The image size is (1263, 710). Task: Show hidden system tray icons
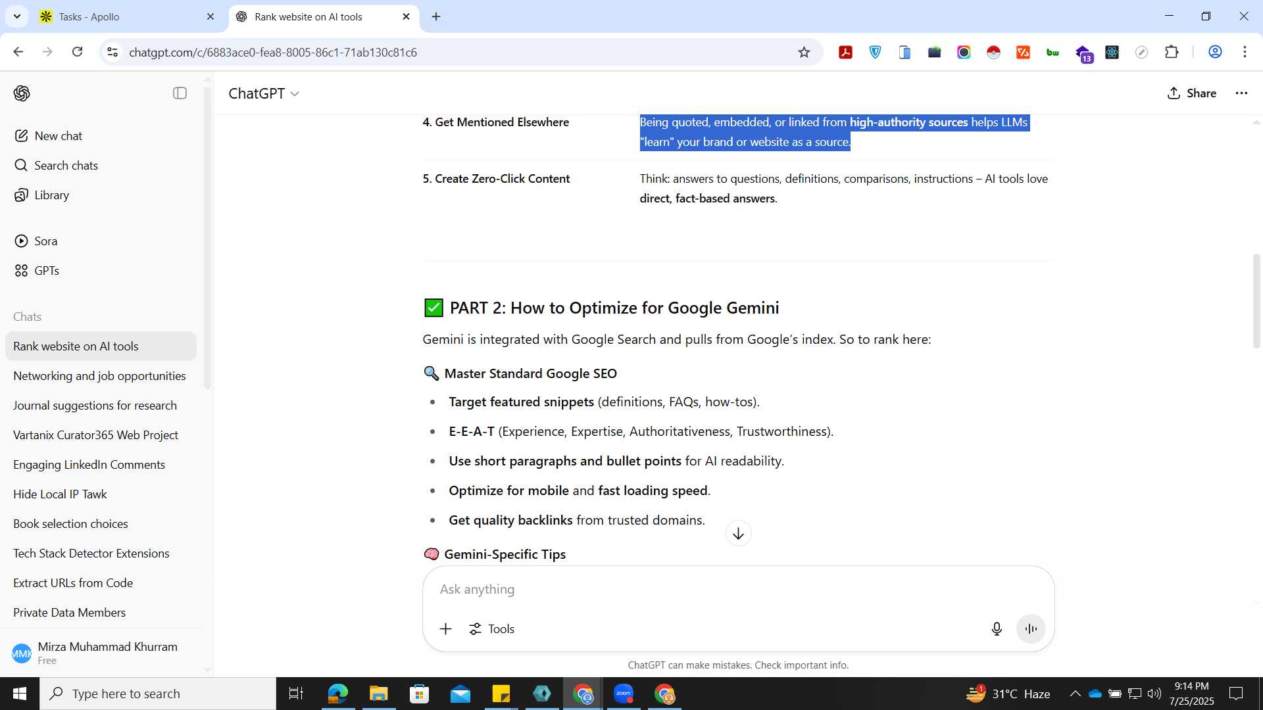pos(1075,694)
